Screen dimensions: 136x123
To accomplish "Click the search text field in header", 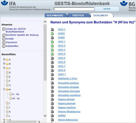I will pos(74,9).
